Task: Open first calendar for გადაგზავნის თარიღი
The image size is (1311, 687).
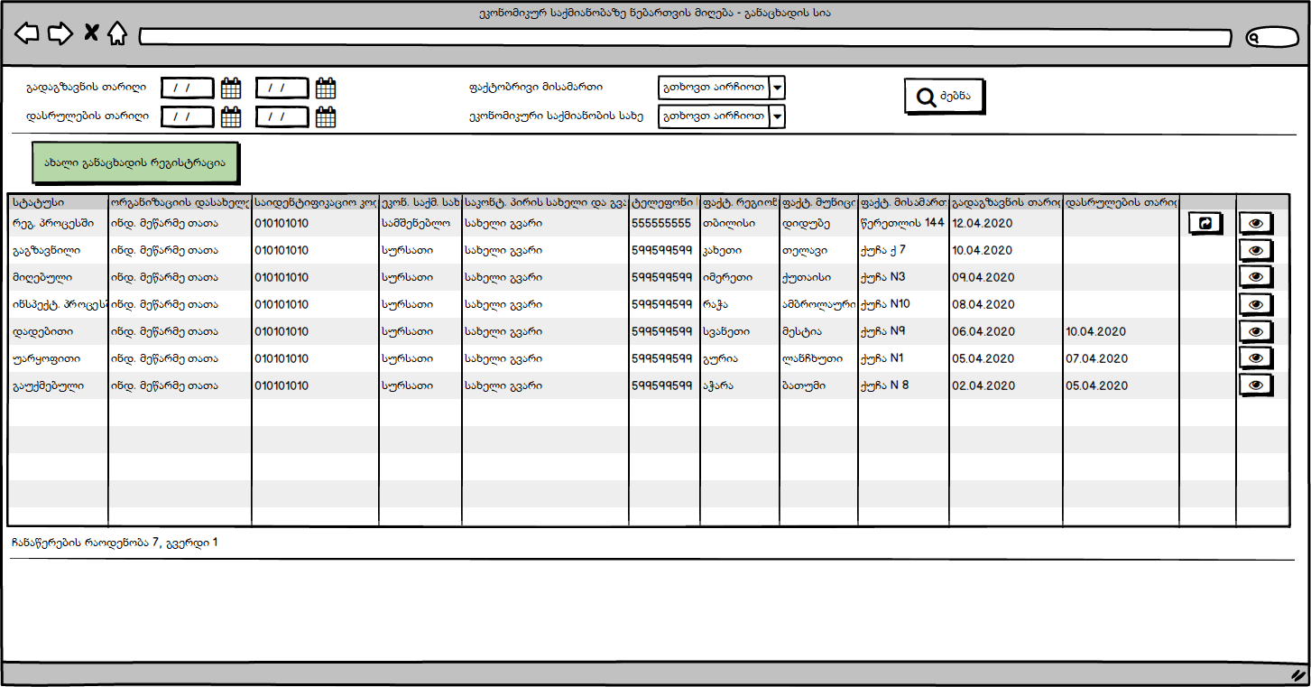Action: point(231,88)
